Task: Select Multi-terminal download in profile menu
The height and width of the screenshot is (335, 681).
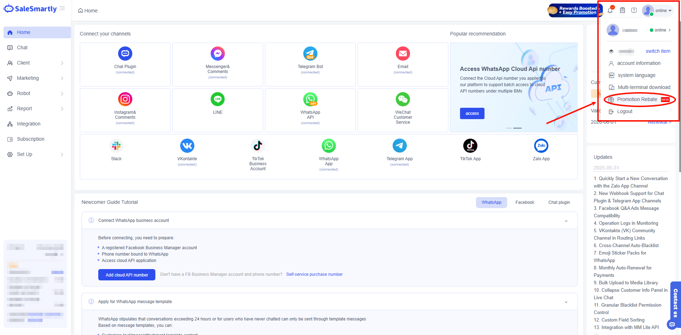Action: [x=644, y=87]
